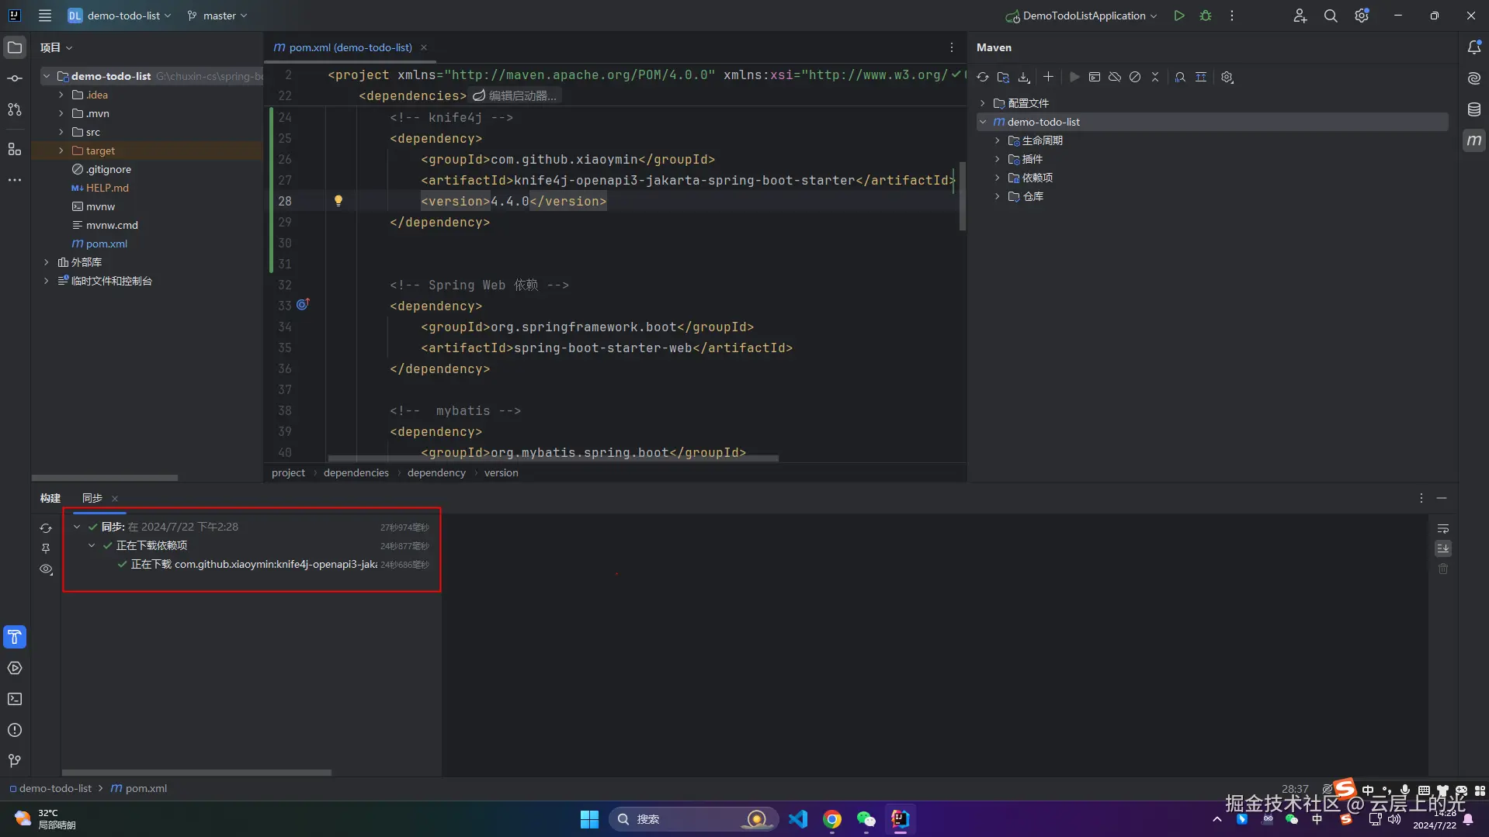Screen dimensions: 1489x837
Task: Open Database tool window
Action: click(1474, 109)
